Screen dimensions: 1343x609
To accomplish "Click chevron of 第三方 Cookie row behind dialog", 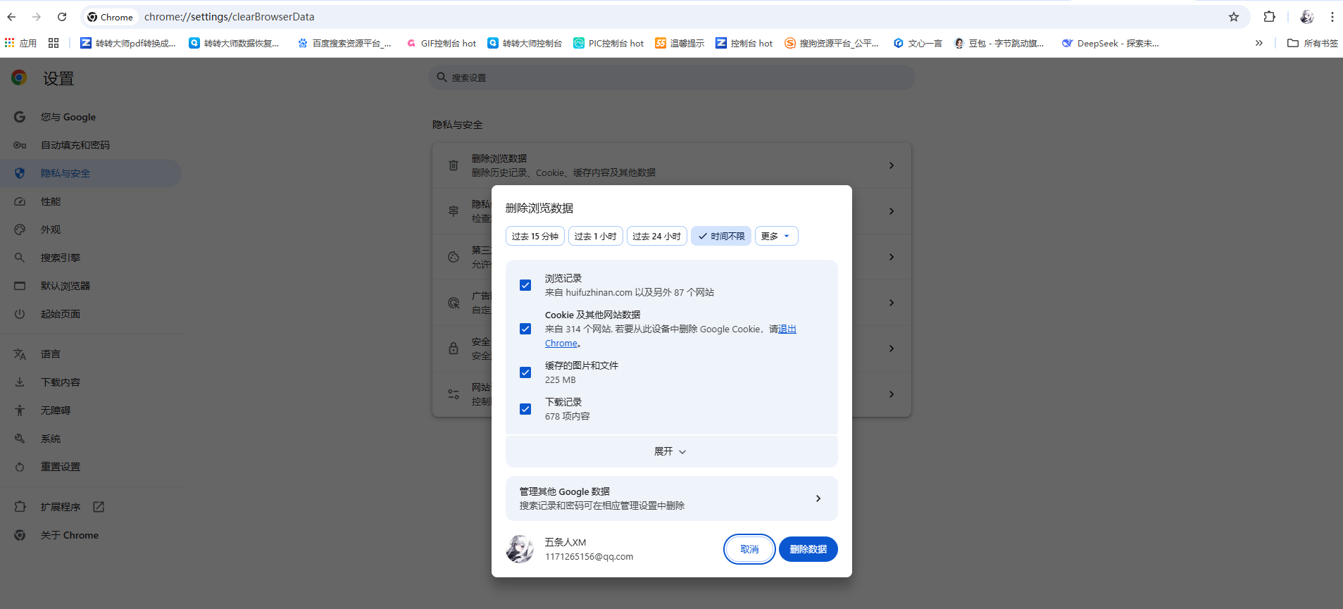I will [x=892, y=257].
